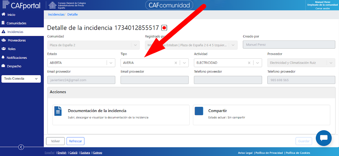Open the Tipo dropdown chevron

pyautogui.click(x=184, y=63)
